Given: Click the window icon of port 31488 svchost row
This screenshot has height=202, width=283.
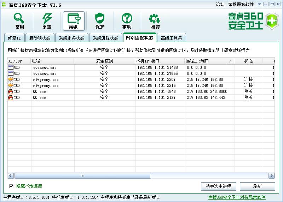Looking at the screenshot, I should point(11,67).
